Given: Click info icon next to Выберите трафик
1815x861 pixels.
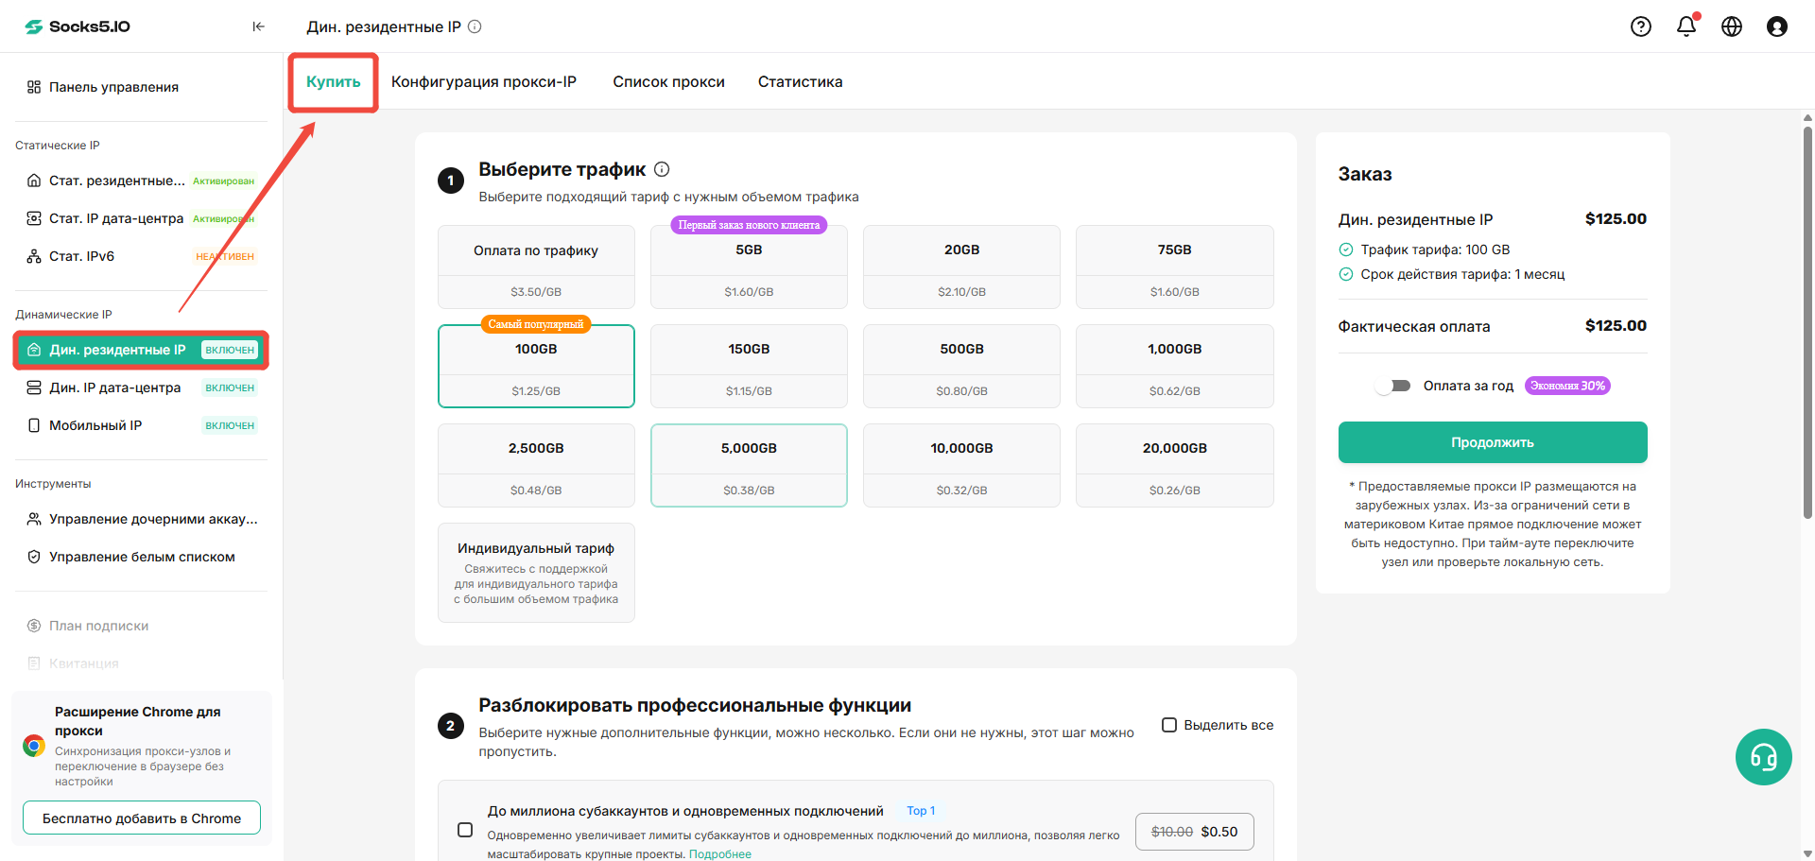Looking at the screenshot, I should [662, 169].
